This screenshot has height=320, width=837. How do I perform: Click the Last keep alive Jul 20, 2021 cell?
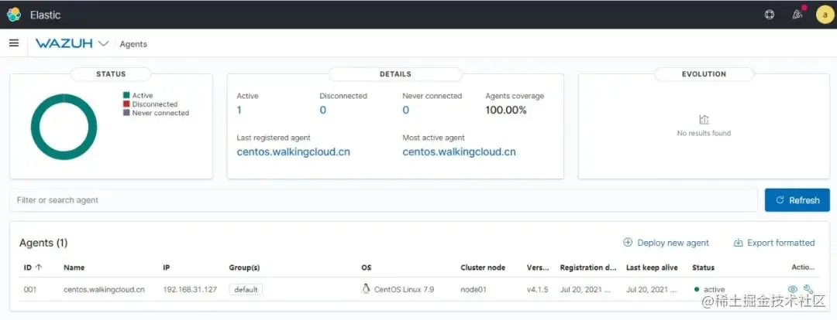(x=651, y=290)
